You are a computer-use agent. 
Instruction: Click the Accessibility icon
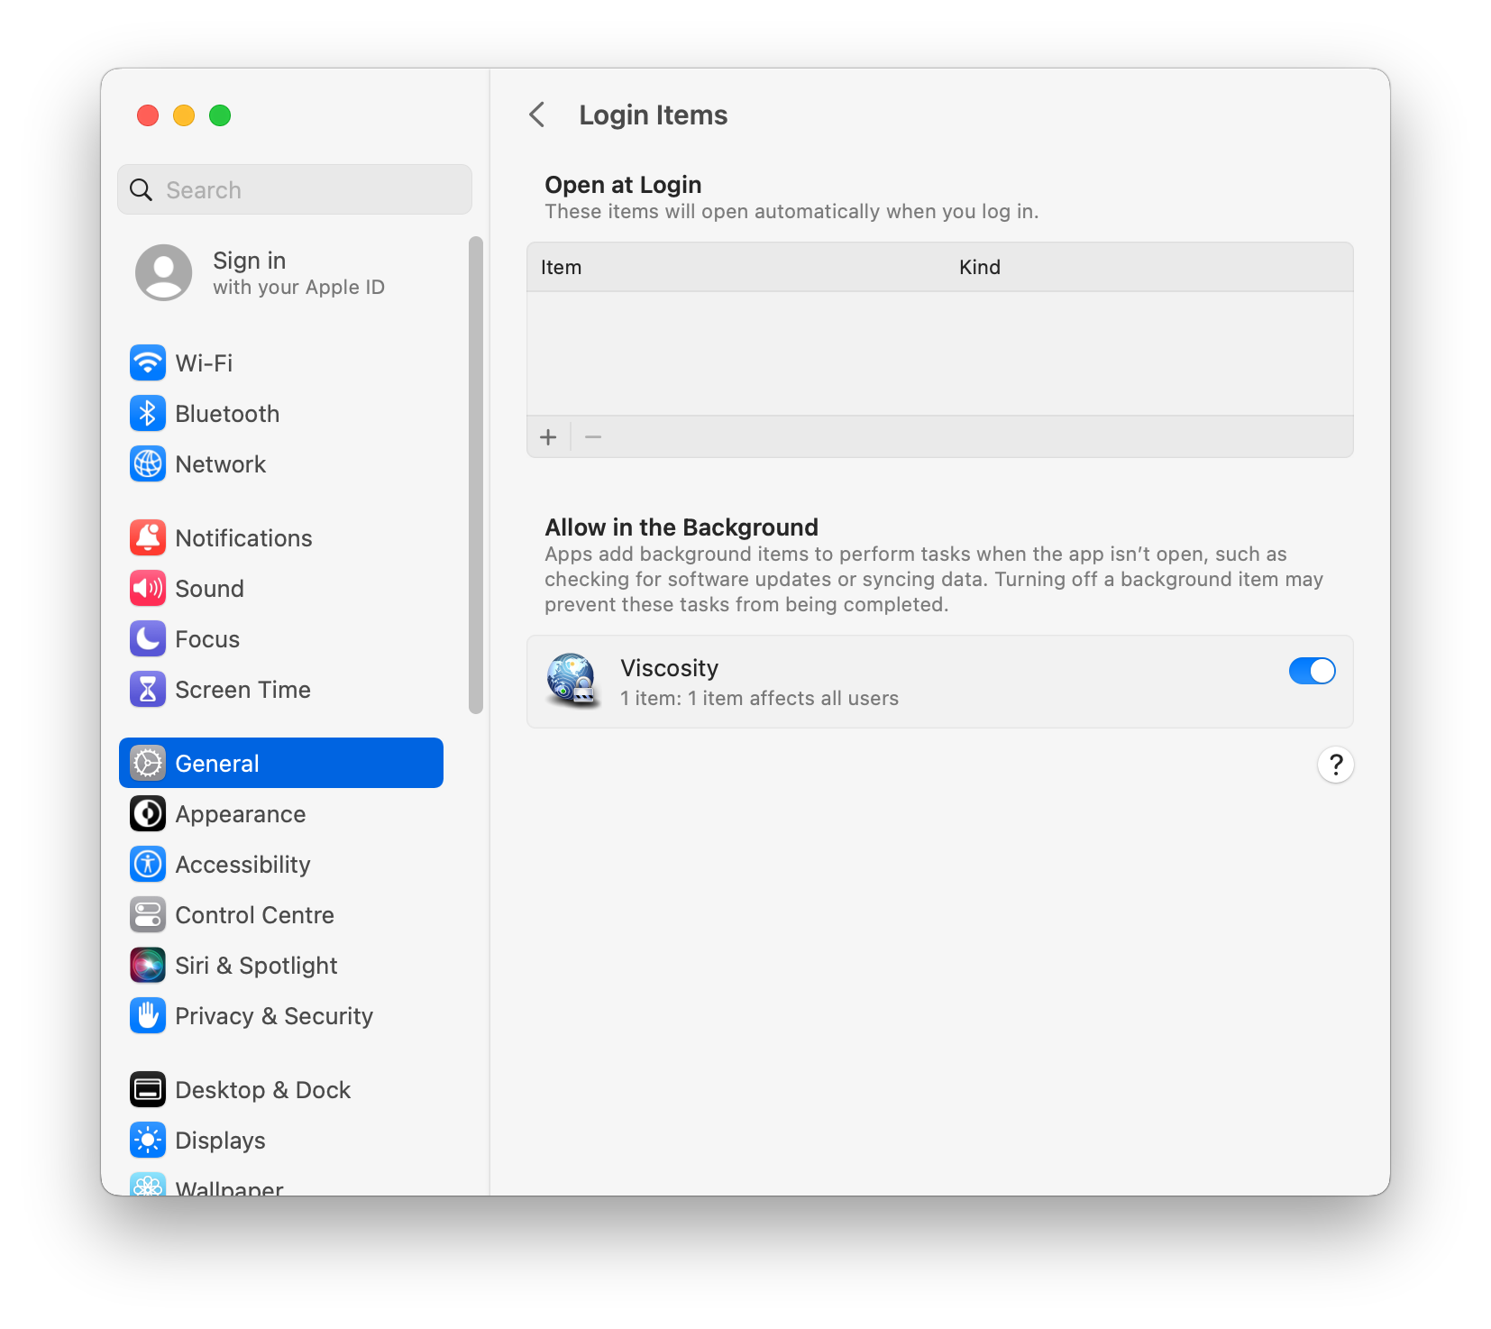click(148, 865)
